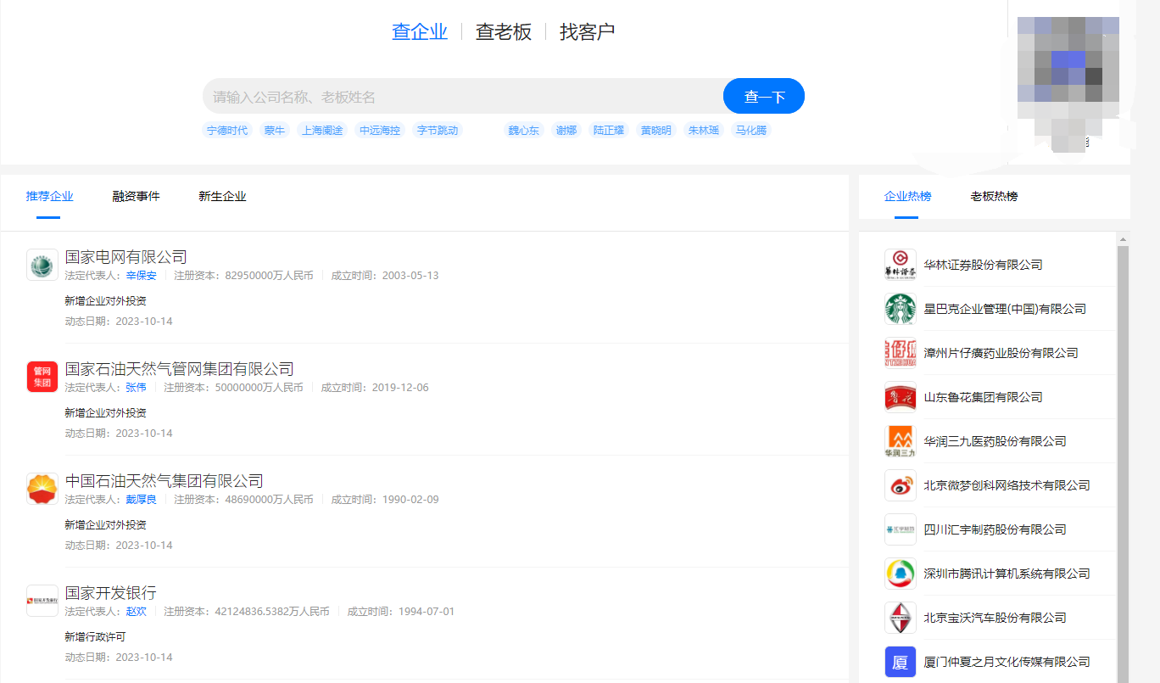Open 中国石油天然气集团有限公司 title
Viewport: 1160px width, 683px height.
click(x=165, y=481)
